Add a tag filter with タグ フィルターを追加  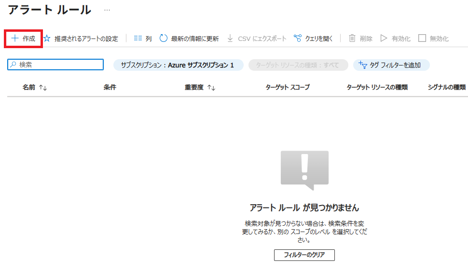(x=391, y=65)
